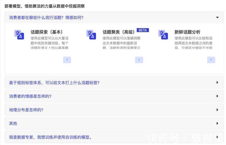Click the translation icon beside 新鲜话题分析

[163, 34]
